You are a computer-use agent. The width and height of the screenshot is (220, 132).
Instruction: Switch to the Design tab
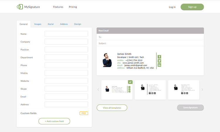(x=78, y=24)
